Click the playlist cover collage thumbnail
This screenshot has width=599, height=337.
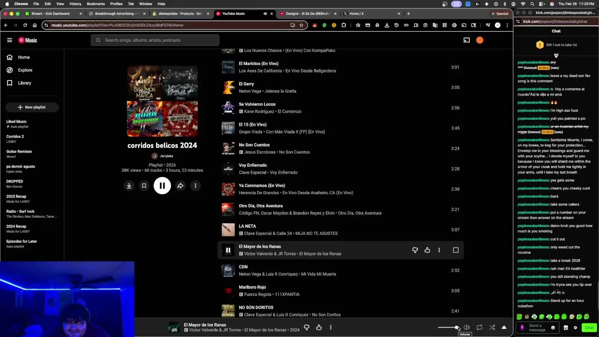[x=162, y=101]
